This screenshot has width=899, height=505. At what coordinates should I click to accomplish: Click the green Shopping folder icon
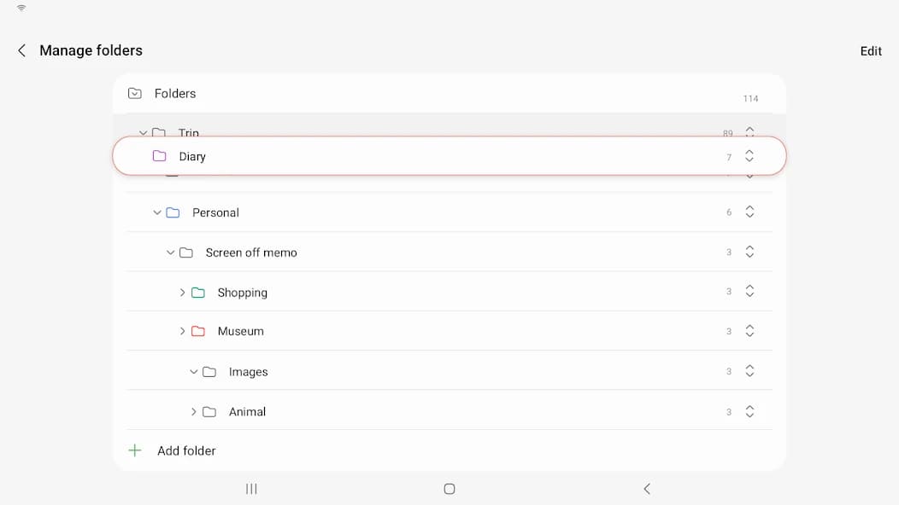click(x=198, y=292)
